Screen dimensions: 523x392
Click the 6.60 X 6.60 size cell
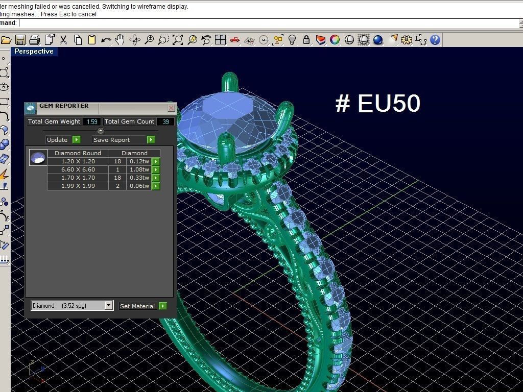click(x=78, y=169)
